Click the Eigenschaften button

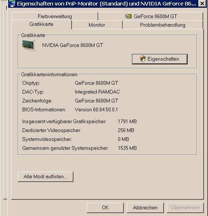click(160, 59)
